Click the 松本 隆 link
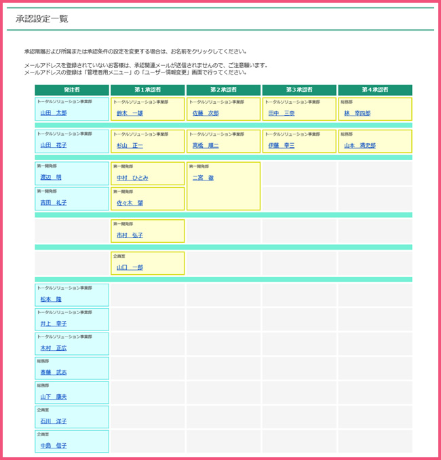Image resolution: width=441 pixels, height=460 pixels. pos(51,299)
